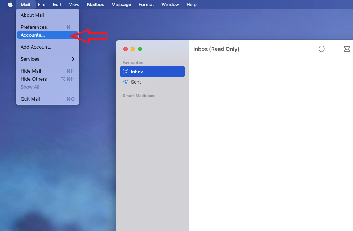Zoom the Mail window with green button
Screen dimensions: 353x231
140,49
